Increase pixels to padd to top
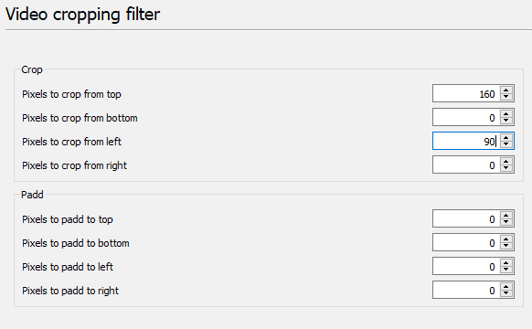The height and width of the screenshot is (329, 532). point(505,215)
